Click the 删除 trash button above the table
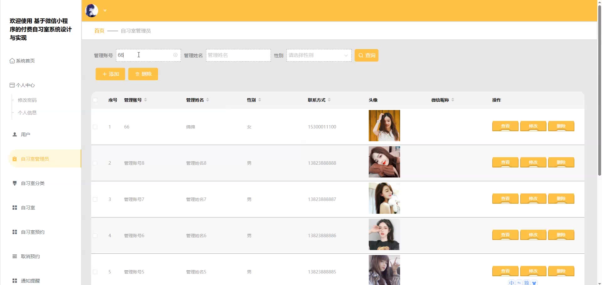The height and width of the screenshot is (285, 602). (143, 74)
